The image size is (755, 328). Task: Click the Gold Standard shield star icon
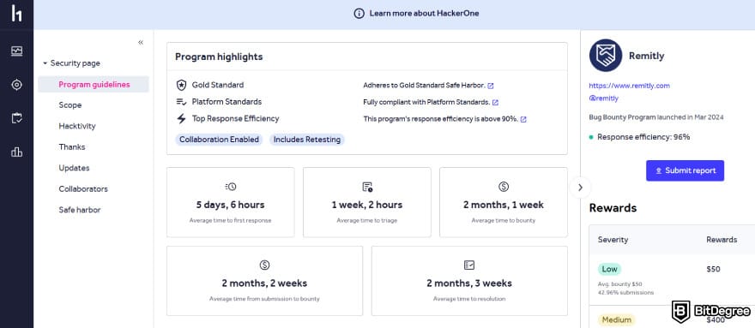coord(181,85)
